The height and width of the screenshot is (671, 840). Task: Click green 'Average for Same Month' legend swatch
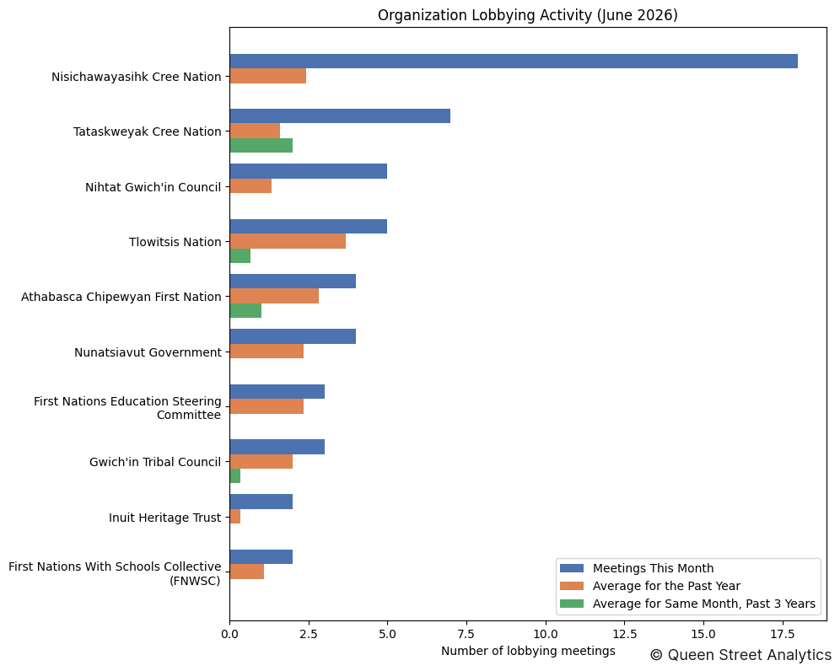pyautogui.click(x=572, y=604)
